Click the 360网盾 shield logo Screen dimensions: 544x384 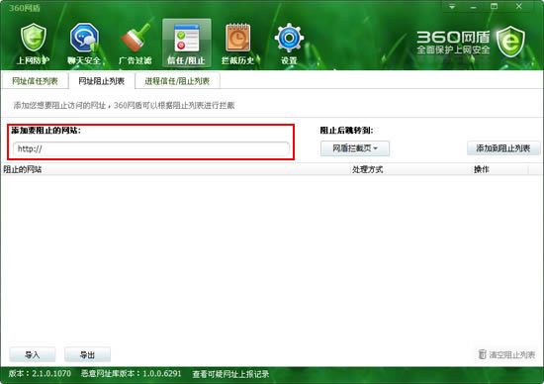510,42
